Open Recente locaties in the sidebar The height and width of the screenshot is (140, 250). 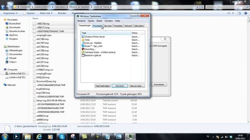(x=15, y=31)
